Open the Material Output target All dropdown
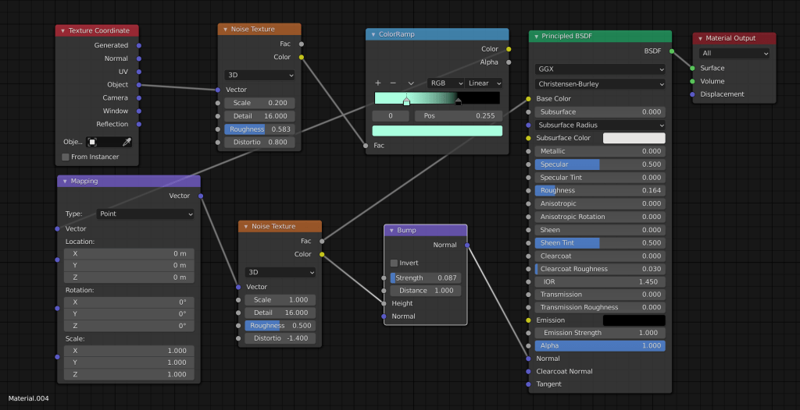The width and height of the screenshot is (800, 410). (734, 53)
